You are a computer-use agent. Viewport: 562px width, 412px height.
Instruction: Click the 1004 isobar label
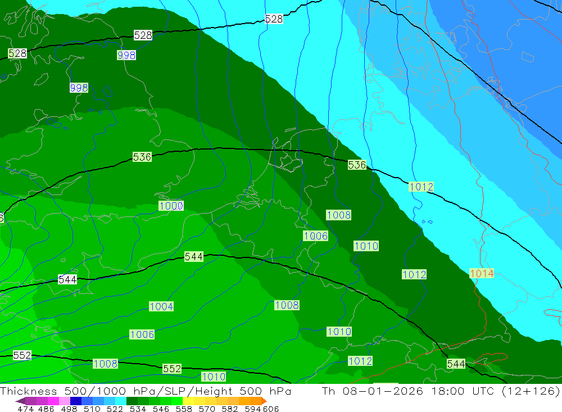(161, 306)
